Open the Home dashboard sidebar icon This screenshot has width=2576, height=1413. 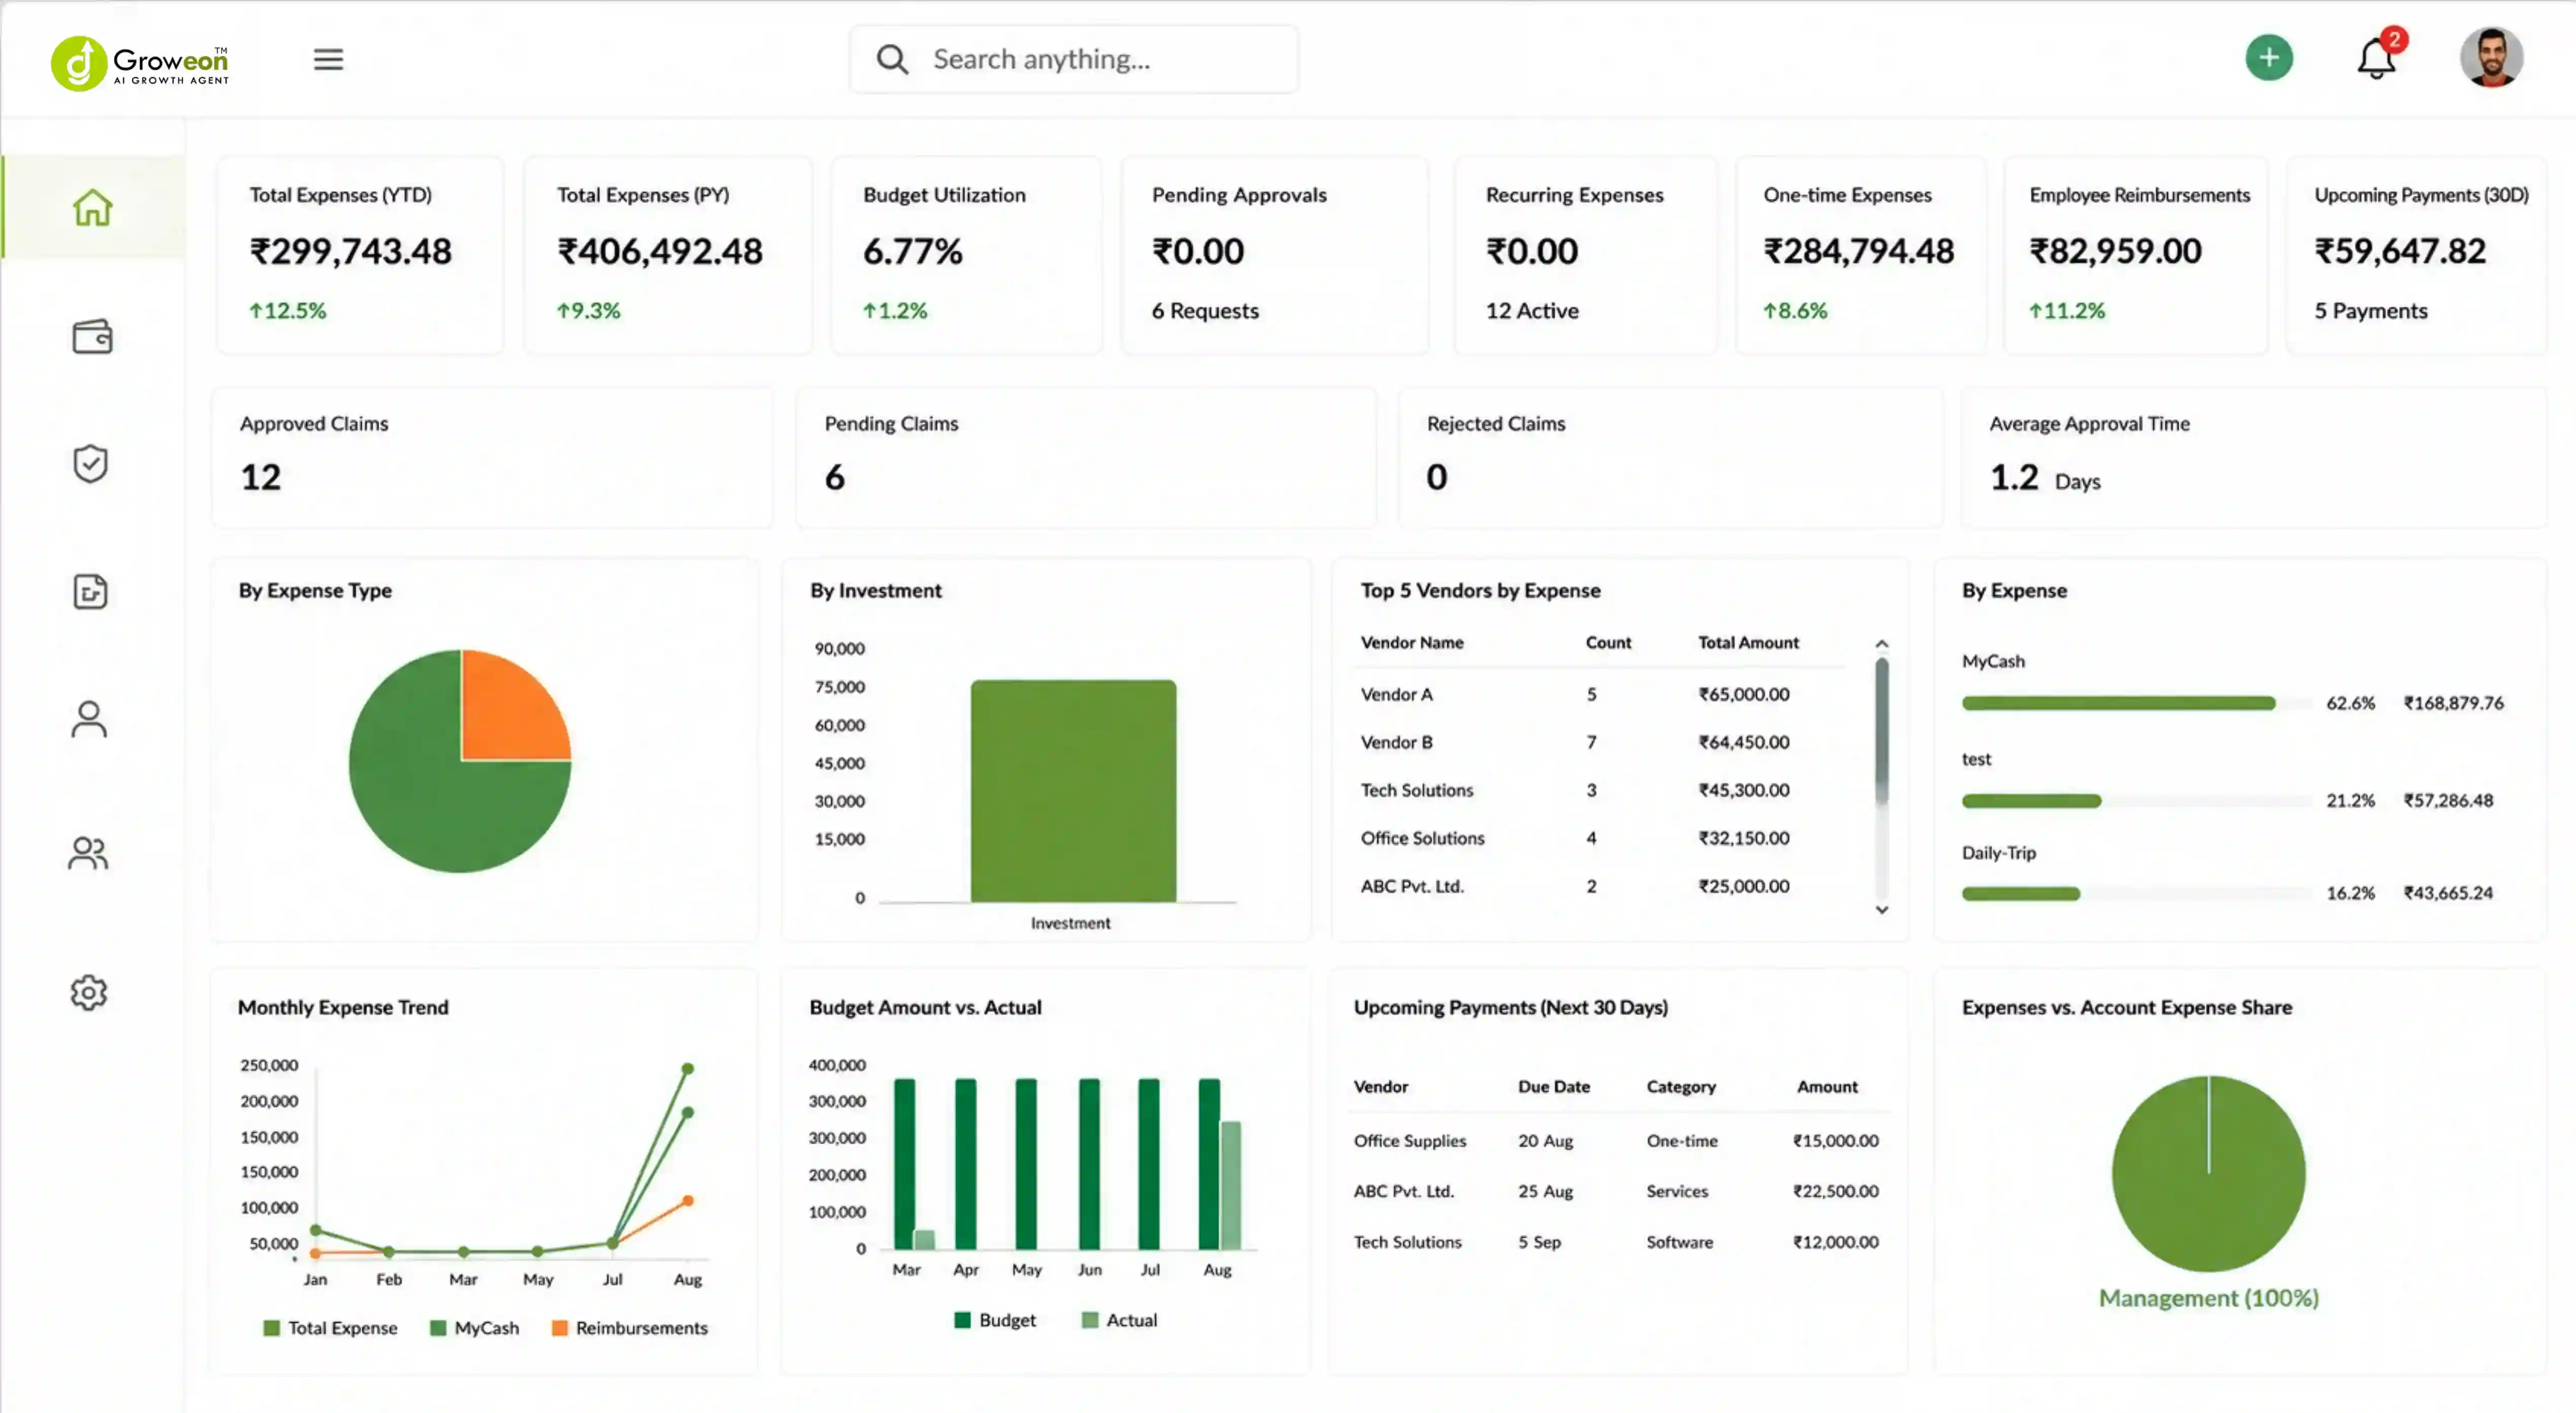(92, 207)
